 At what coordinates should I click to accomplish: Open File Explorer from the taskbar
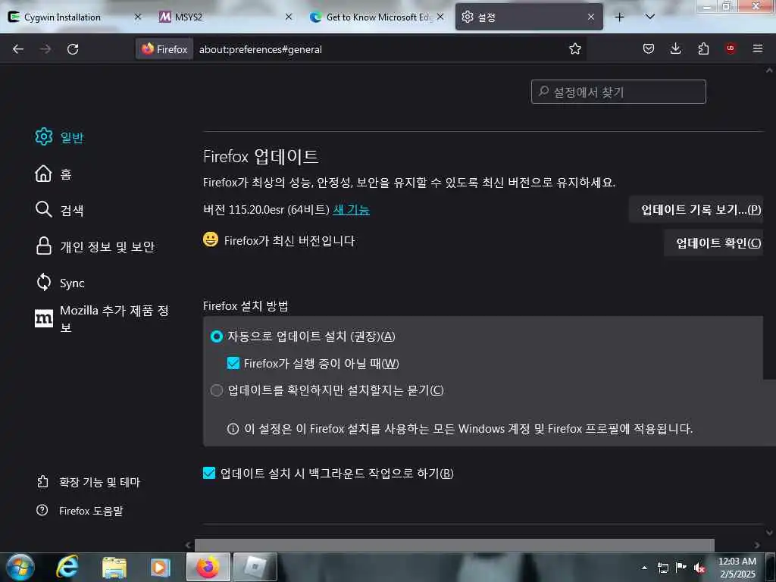[114, 567]
